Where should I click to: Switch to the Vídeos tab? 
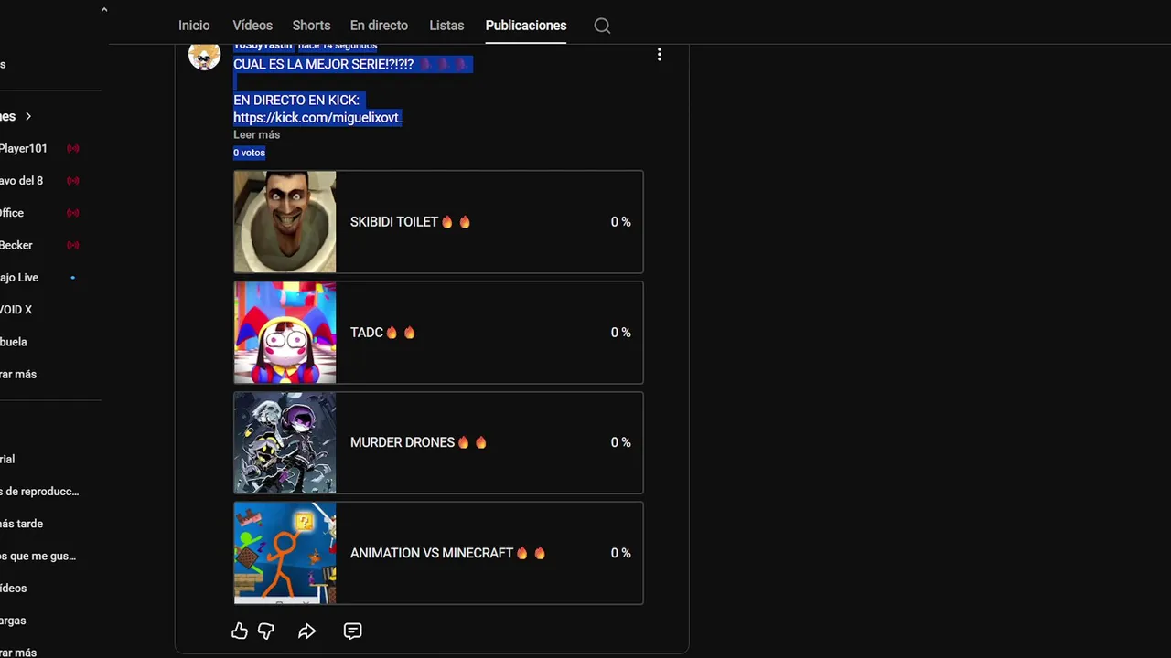pos(252,26)
